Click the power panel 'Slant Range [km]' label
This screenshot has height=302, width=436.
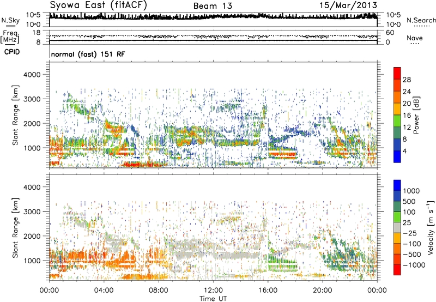(15, 115)
